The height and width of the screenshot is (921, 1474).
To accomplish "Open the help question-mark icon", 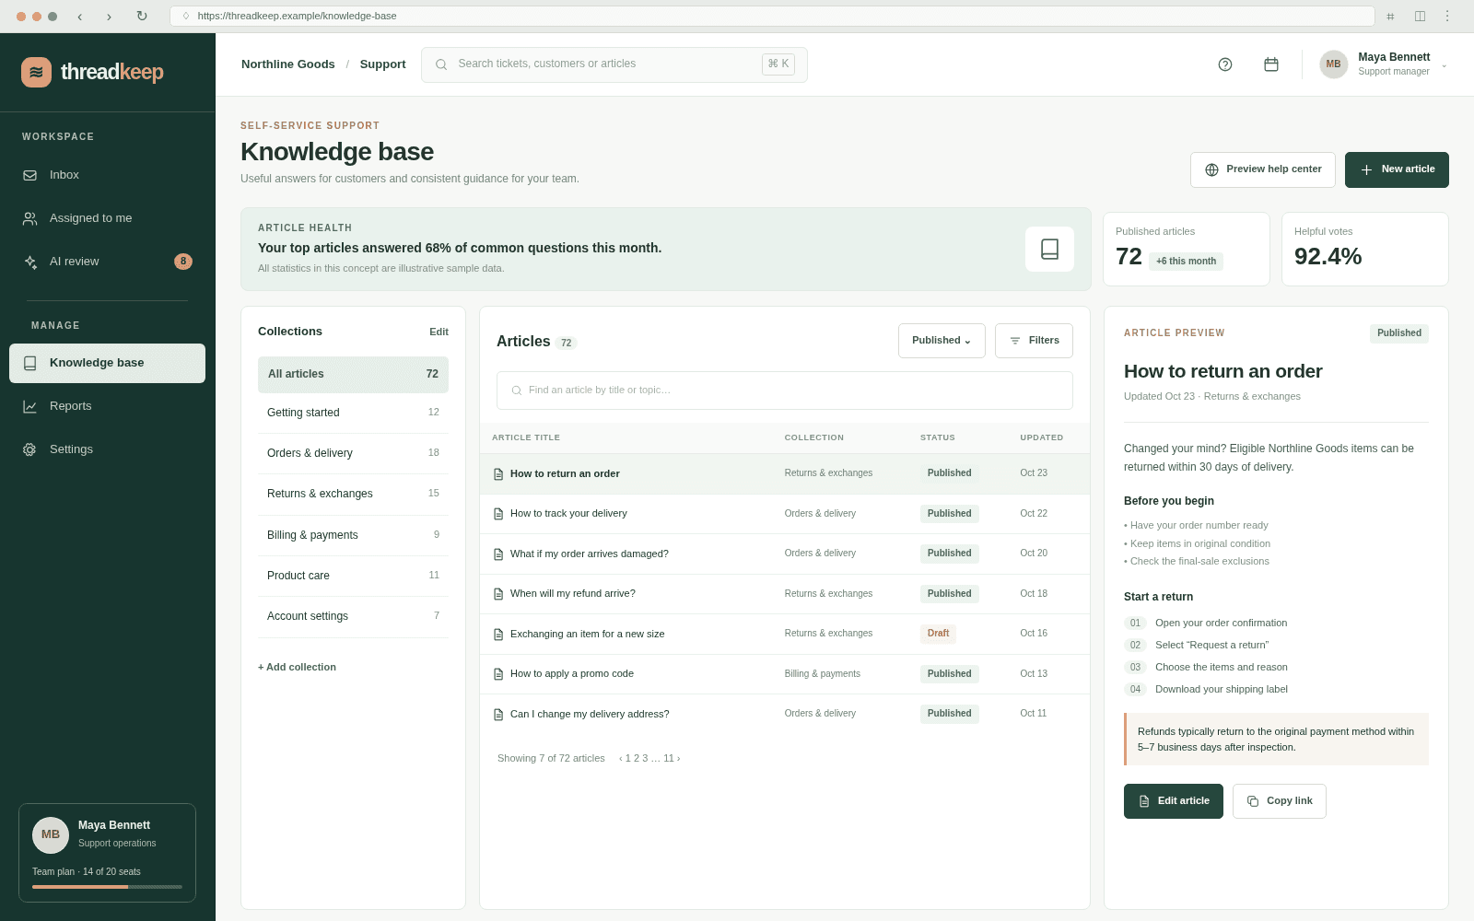I will [1225, 64].
